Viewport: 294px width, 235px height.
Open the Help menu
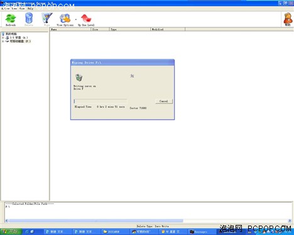pyautogui.click(x=30, y=9)
